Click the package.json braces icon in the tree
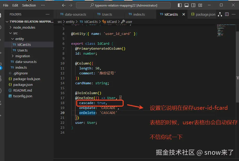The width and height of the screenshot is (239, 161). click(10, 85)
